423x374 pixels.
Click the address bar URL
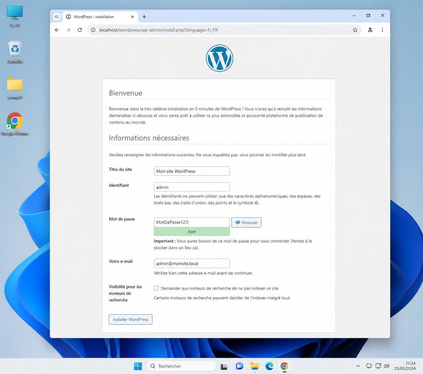[x=158, y=30]
